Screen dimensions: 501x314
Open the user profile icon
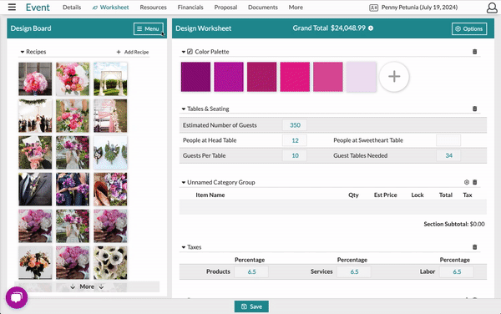(x=492, y=8)
